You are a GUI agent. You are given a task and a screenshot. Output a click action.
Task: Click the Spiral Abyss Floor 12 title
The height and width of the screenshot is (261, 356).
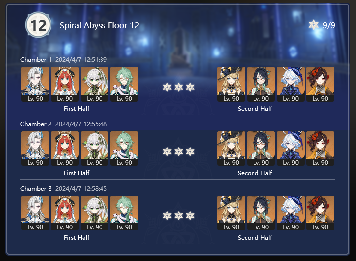(100, 25)
